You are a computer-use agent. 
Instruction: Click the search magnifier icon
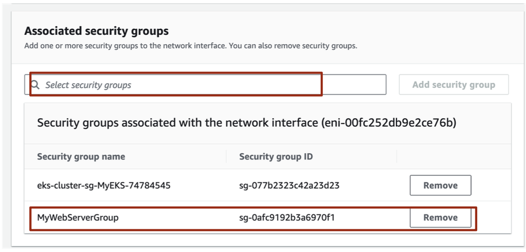click(x=35, y=85)
